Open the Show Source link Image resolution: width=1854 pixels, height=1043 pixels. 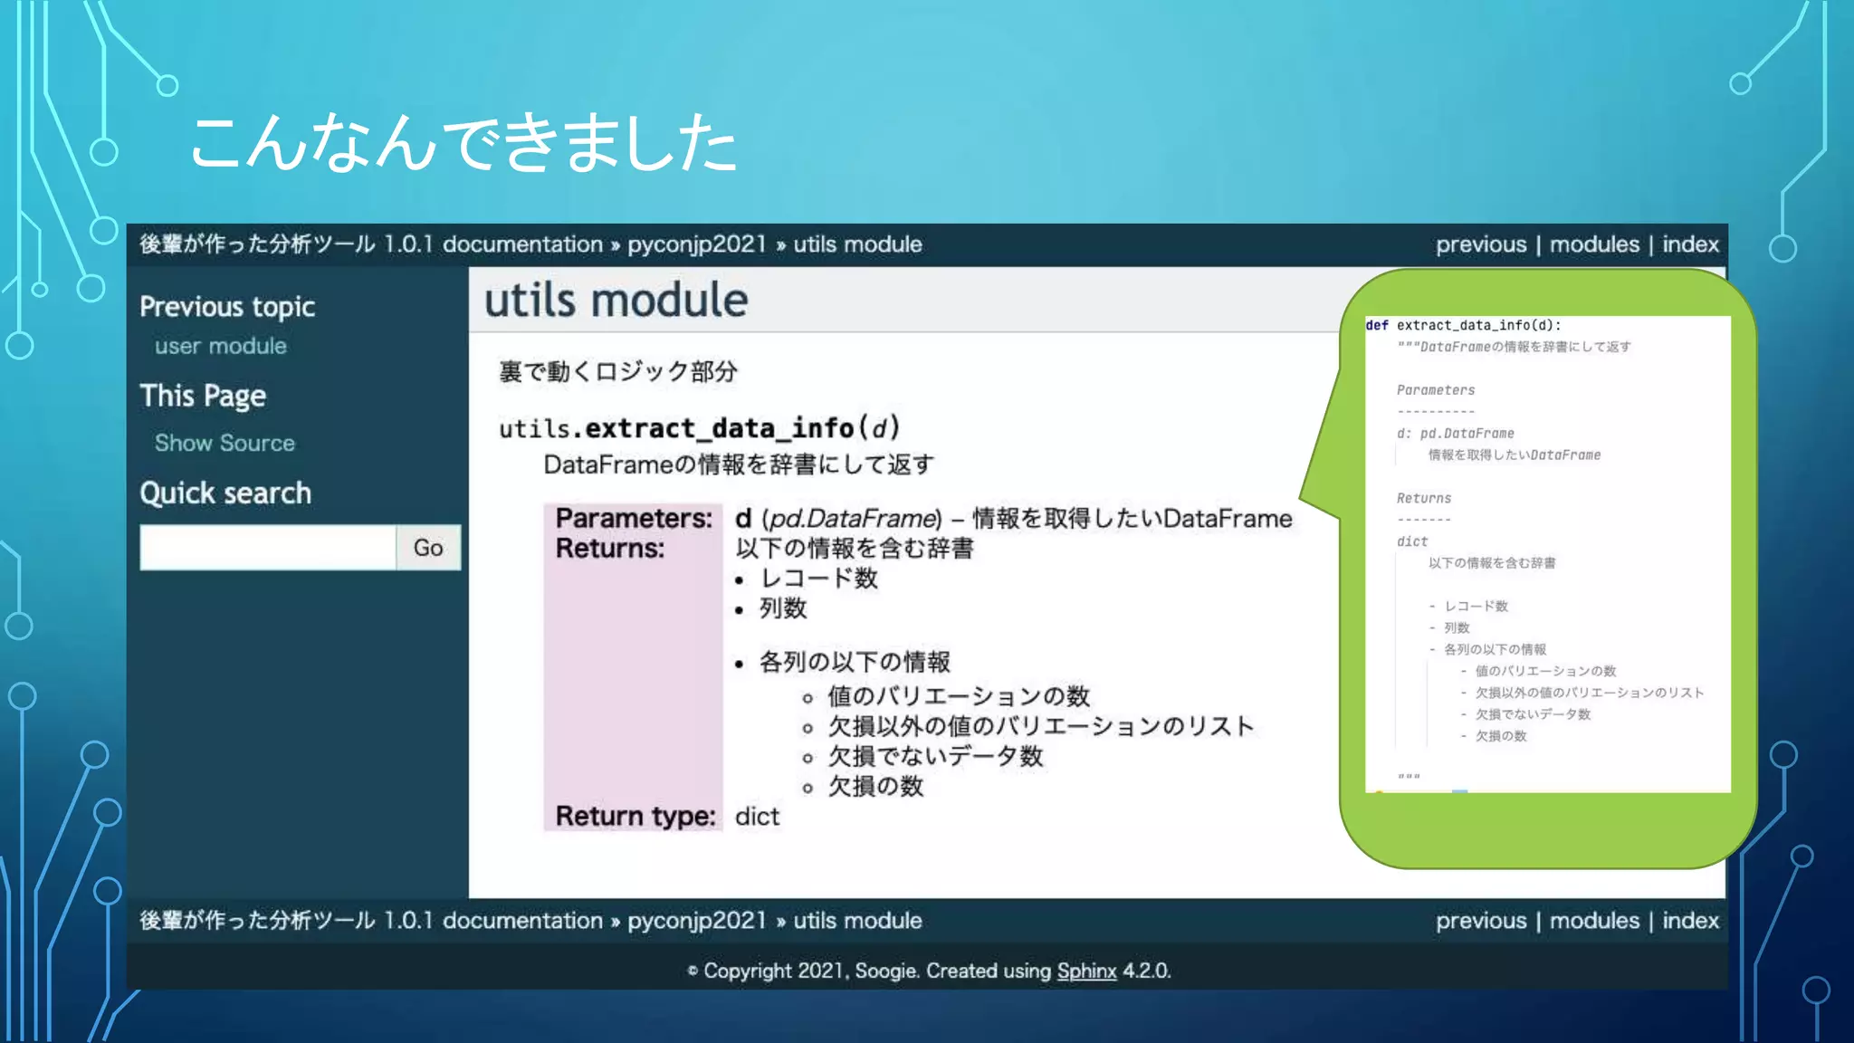[225, 443]
